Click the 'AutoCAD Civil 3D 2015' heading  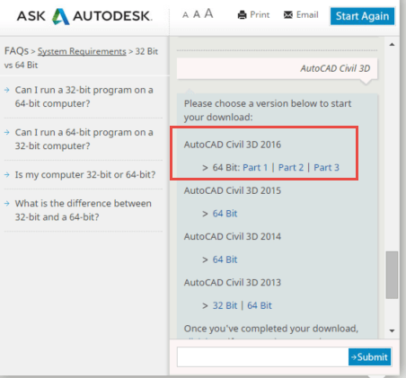click(x=233, y=190)
